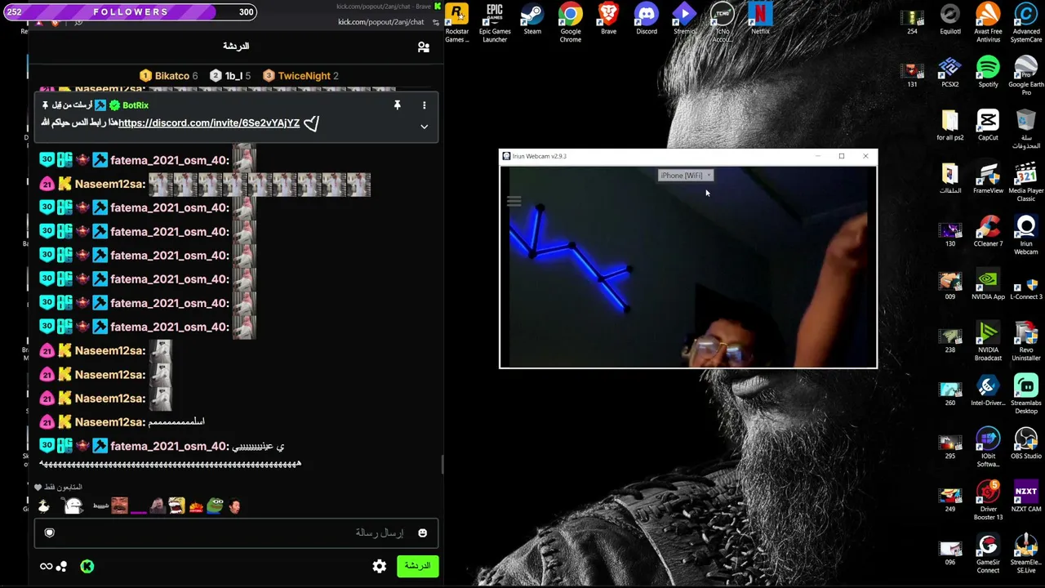1045x588 pixels.
Task: Select the Equilotl desktop icon
Action: point(949,20)
